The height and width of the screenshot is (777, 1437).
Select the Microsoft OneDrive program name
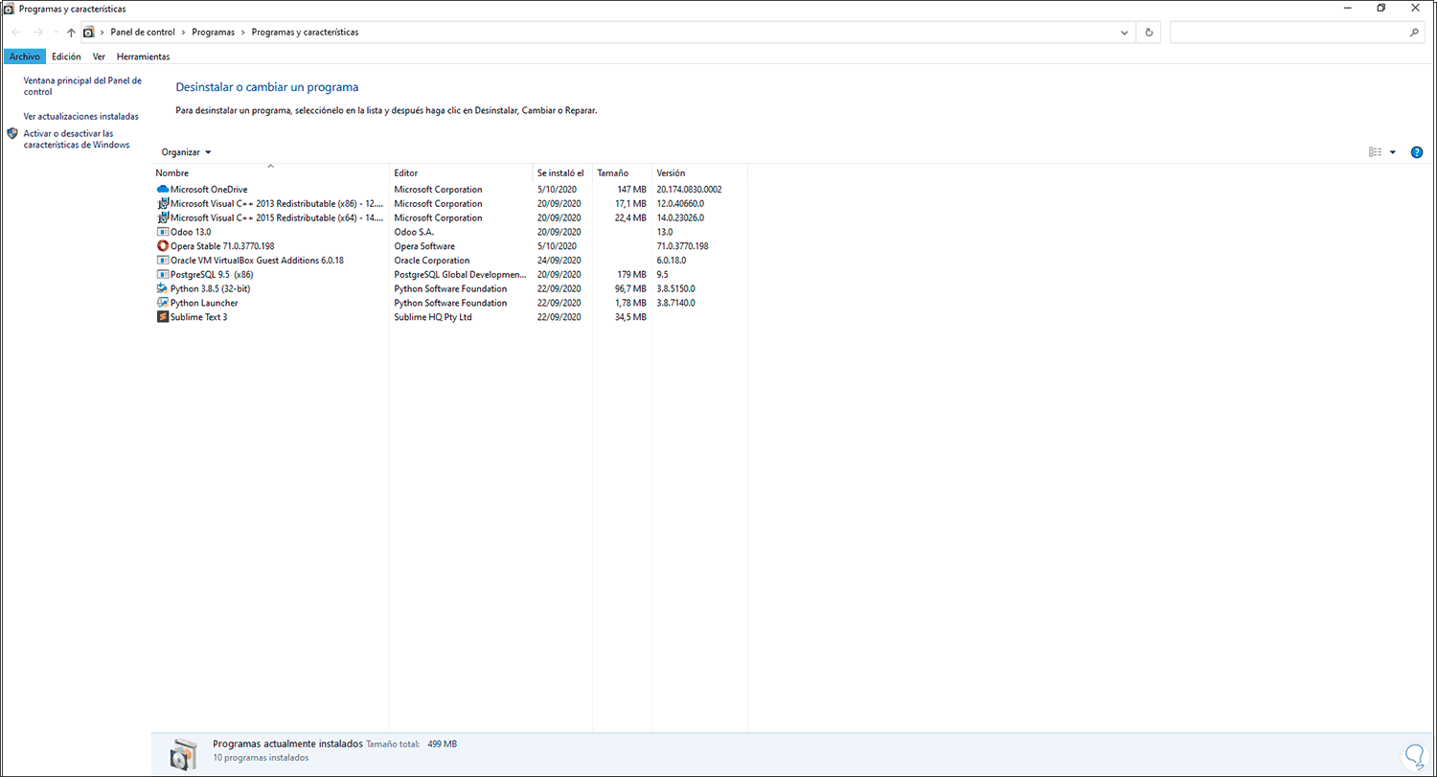pyautogui.click(x=209, y=190)
